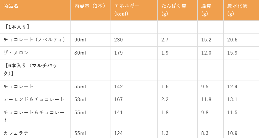Click the チョコレート＆チョコレート product name
The height and width of the screenshot is (138, 259).
click(34, 116)
